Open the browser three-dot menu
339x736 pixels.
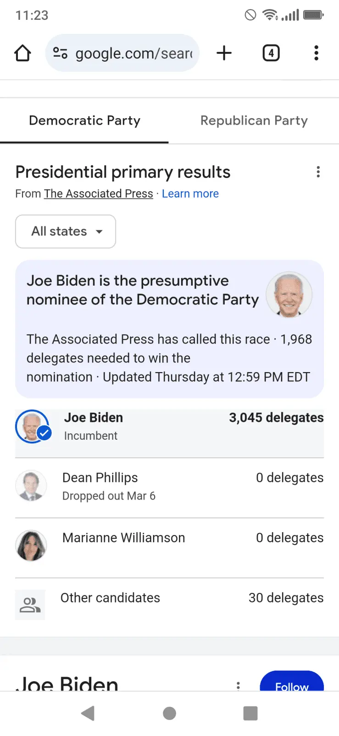pyautogui.click(x=316, y=53)
